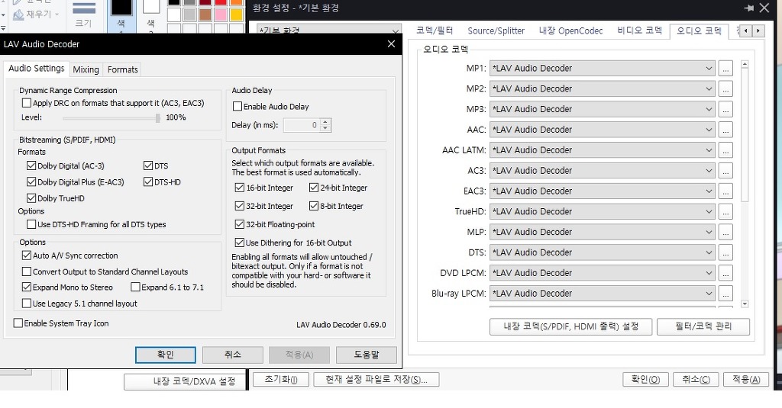Image resolution: width=782 pixels, height=408 pixels.
Task: Expand the AAC decoder dropdown
Action: point(709,130)
